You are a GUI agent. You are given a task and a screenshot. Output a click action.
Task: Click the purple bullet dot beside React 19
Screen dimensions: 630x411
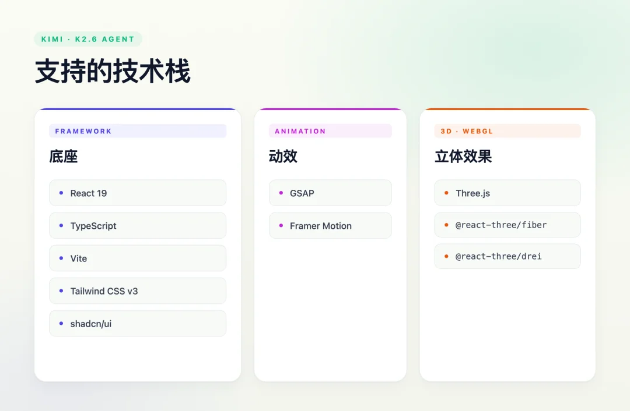[x=62, y=193]
